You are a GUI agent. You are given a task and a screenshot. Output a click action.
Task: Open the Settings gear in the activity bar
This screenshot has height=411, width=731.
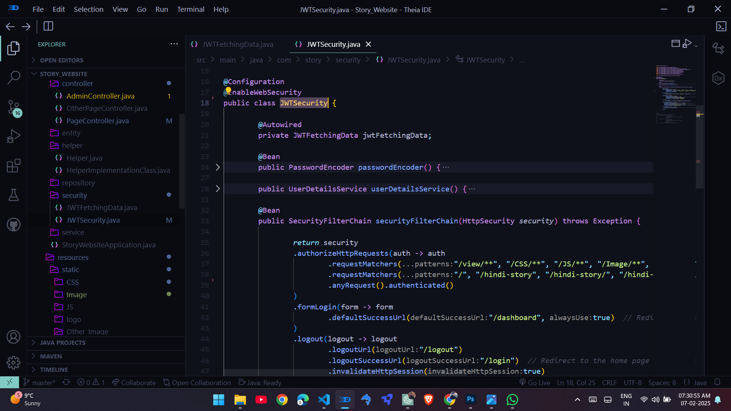[14, 363]
